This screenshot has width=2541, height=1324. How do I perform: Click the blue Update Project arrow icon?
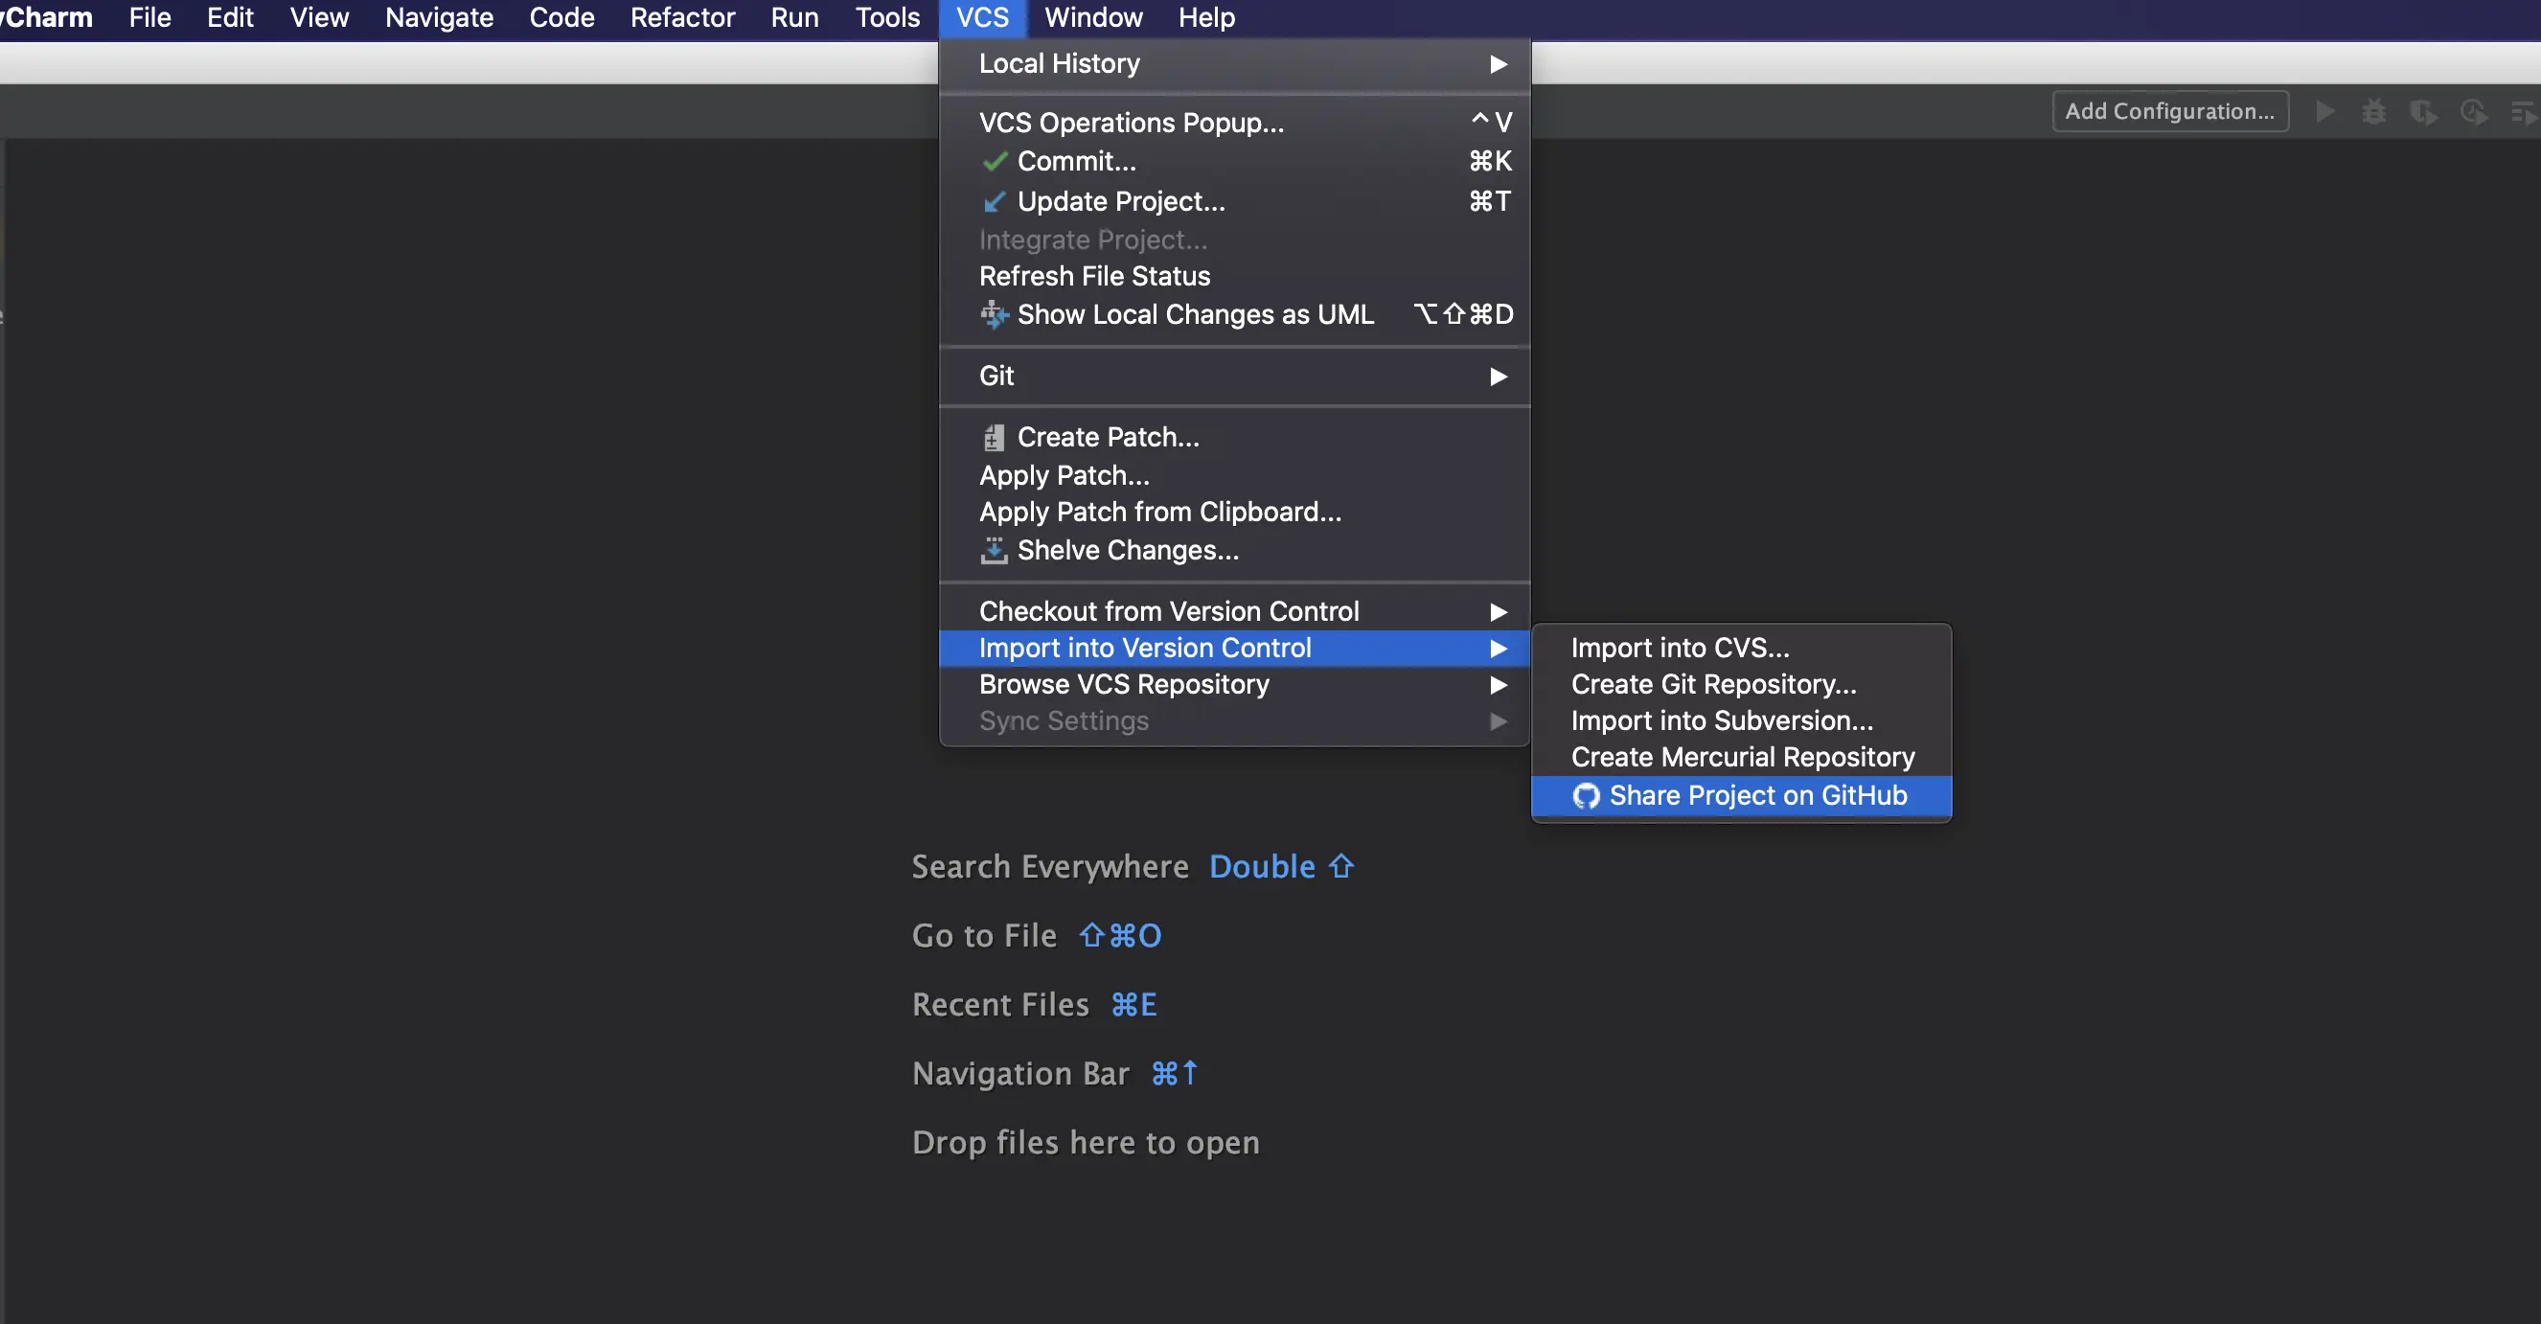click(x=995, y=201)
